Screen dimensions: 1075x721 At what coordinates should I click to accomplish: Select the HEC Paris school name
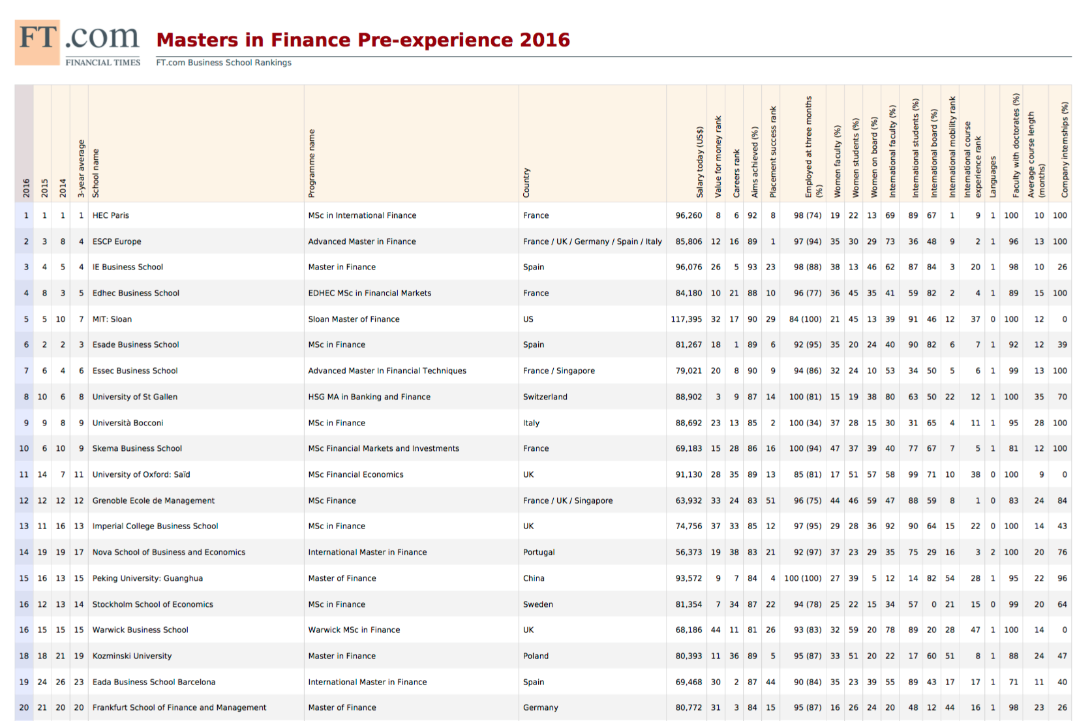(111, 215)
